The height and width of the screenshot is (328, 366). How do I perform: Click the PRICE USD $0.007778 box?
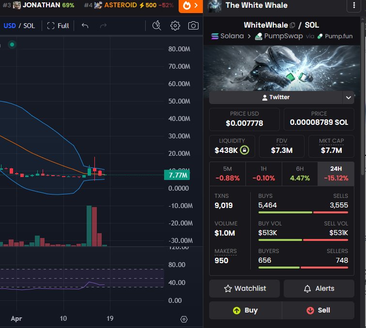click(x=244, y=119)
